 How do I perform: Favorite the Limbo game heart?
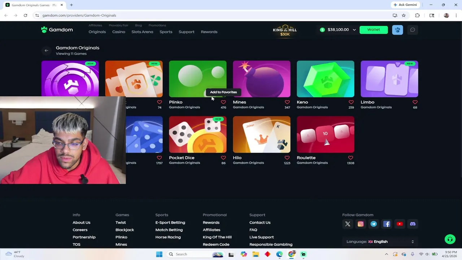pos(415,102)
